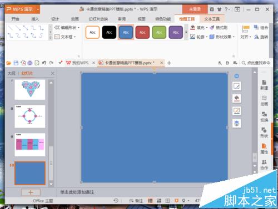Click the Print icon in quick toolbar
Viewport: 278px width, 209px height.
point(30,63)
